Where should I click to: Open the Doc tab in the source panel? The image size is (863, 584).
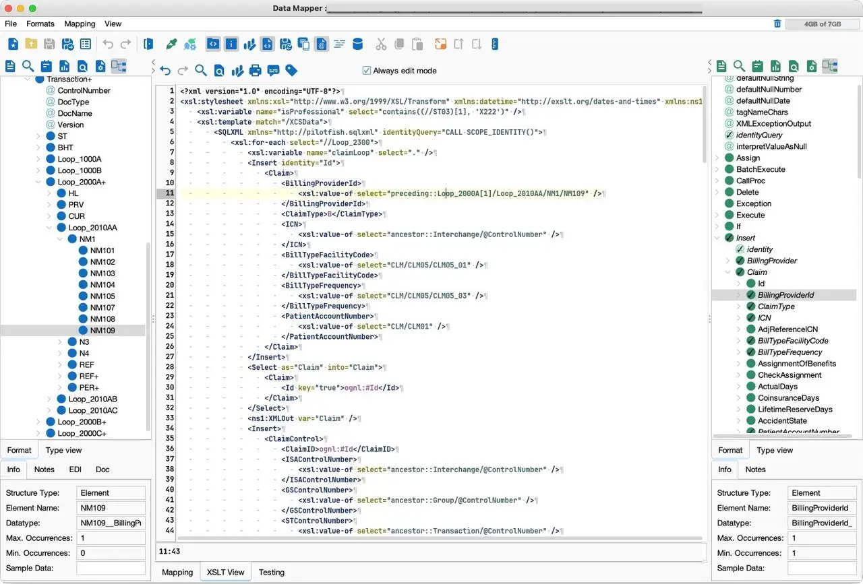[x=102, y=469]
